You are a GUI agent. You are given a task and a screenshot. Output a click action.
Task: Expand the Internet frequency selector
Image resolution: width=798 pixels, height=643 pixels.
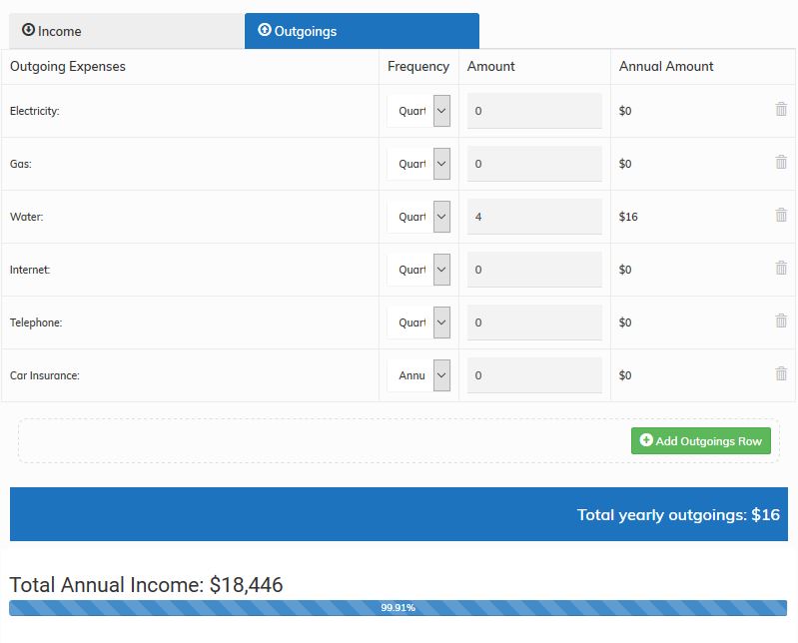(x=418, y=270)
